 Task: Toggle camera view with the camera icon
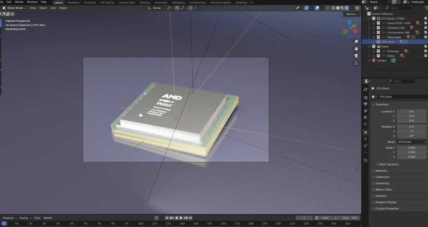click(x=356, y=55)
